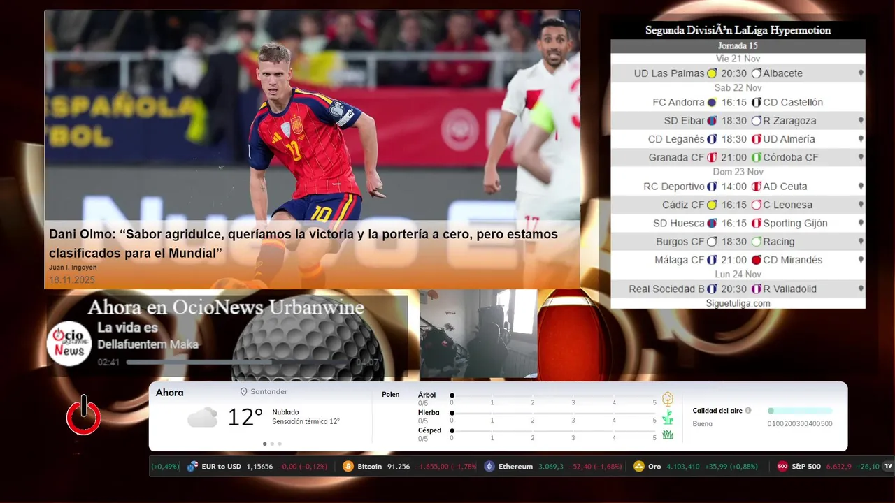Open venue pin for Granada CF match
This screenshot has width=895, height=503.
(x=861, y=158)
